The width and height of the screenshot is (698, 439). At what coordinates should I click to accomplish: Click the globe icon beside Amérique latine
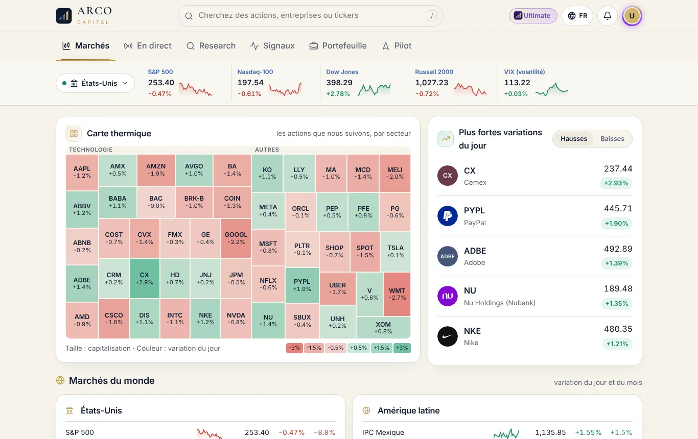[366, 411]
